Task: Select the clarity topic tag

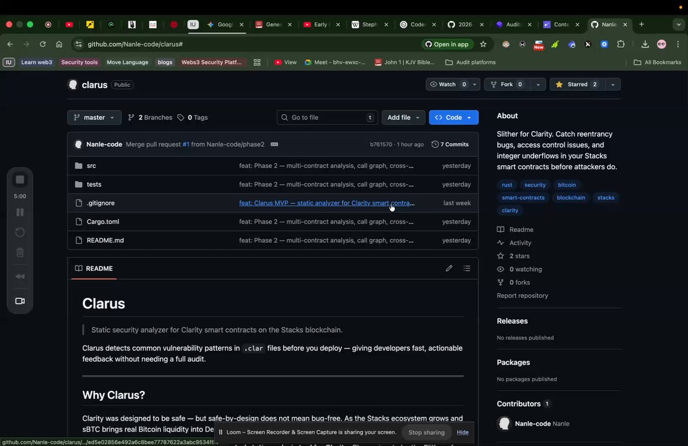Action: coord(510,211)
